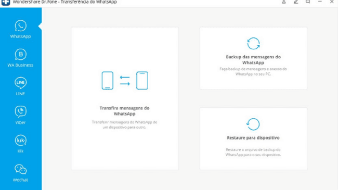Viewport: 338px width, 190px height.
Task: Select the LINE label in sidebar
Action: pos(20,94)
